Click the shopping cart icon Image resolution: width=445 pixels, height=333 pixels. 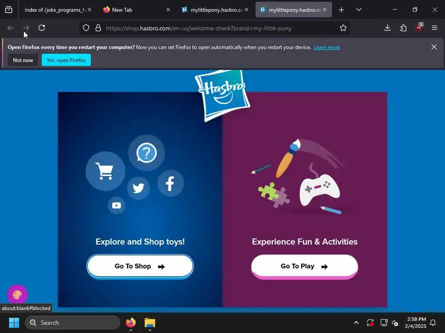pos(105,171)
